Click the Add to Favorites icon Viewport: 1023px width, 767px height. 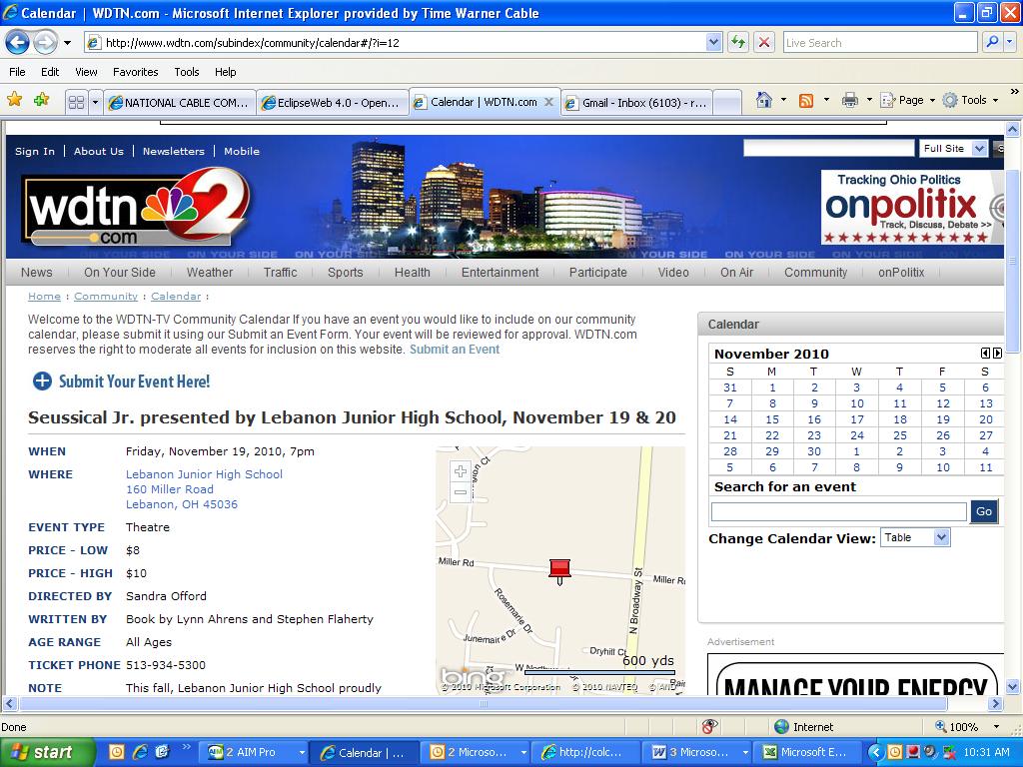pos(42,100)
